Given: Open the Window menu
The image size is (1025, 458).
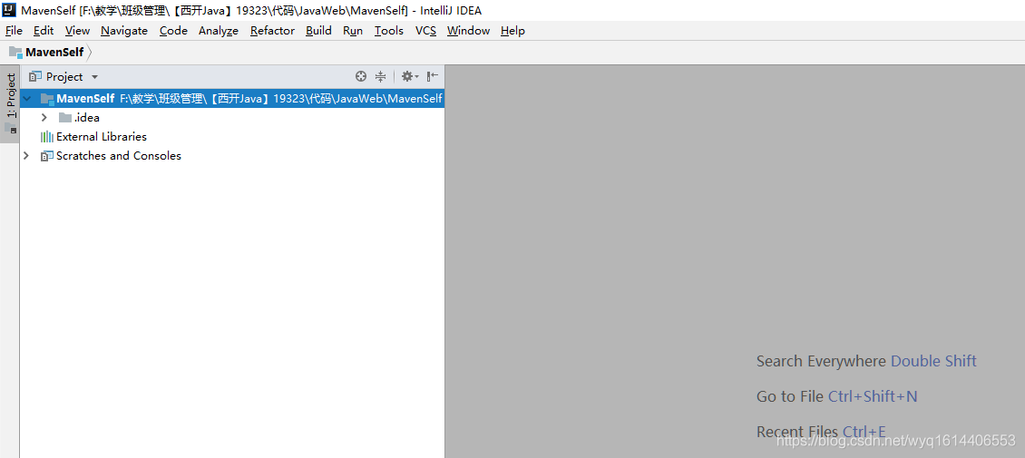Looking at the screenshot, I should click(468, 31).
